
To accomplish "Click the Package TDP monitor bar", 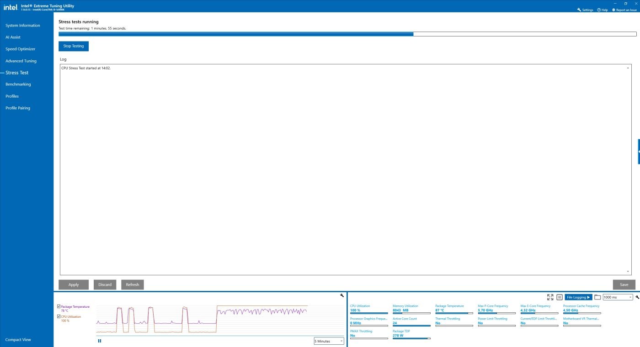I will 411,338.
